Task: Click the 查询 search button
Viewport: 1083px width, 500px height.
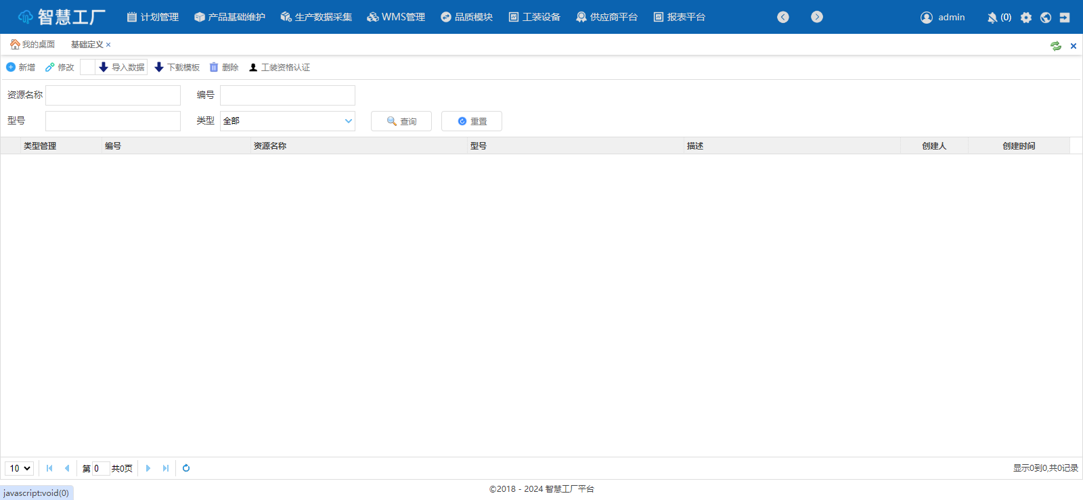Action: pos(401,121)
